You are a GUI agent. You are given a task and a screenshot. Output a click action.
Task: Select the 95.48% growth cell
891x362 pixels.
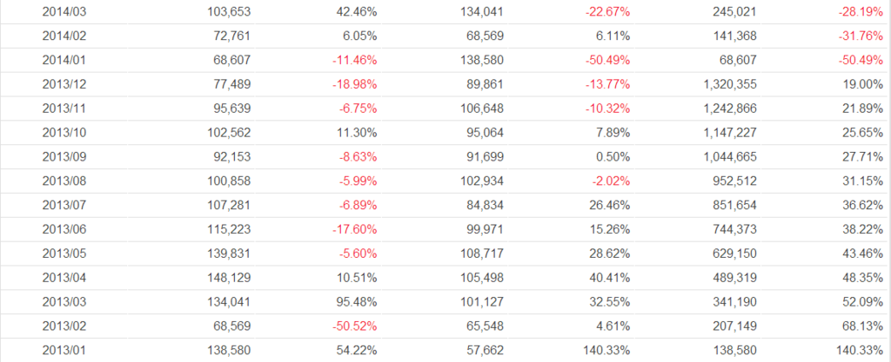click(357, 305)
